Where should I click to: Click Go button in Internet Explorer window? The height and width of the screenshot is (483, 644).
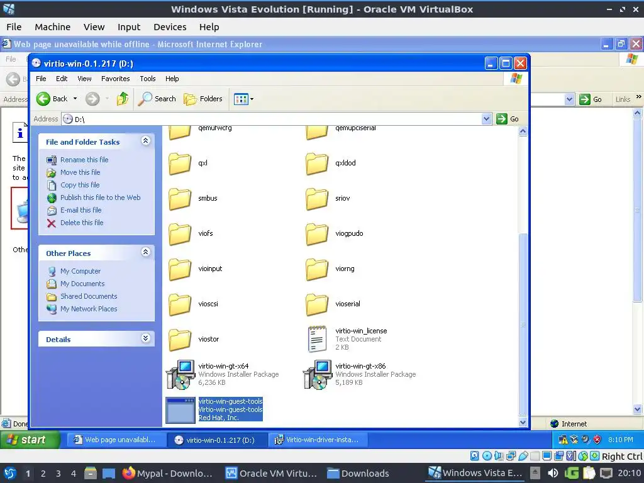point(591,99)
